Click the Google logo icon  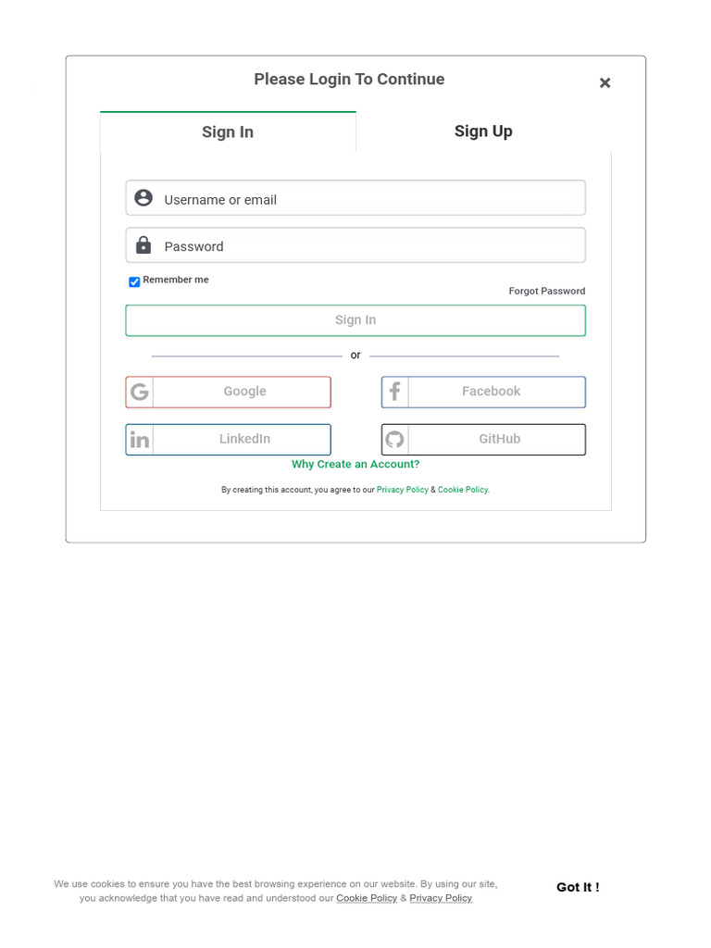coord(140,392)
